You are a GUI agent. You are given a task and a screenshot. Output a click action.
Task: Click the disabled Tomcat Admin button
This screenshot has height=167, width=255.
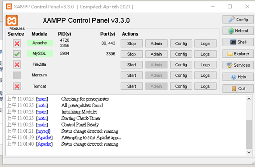(156, 86)
